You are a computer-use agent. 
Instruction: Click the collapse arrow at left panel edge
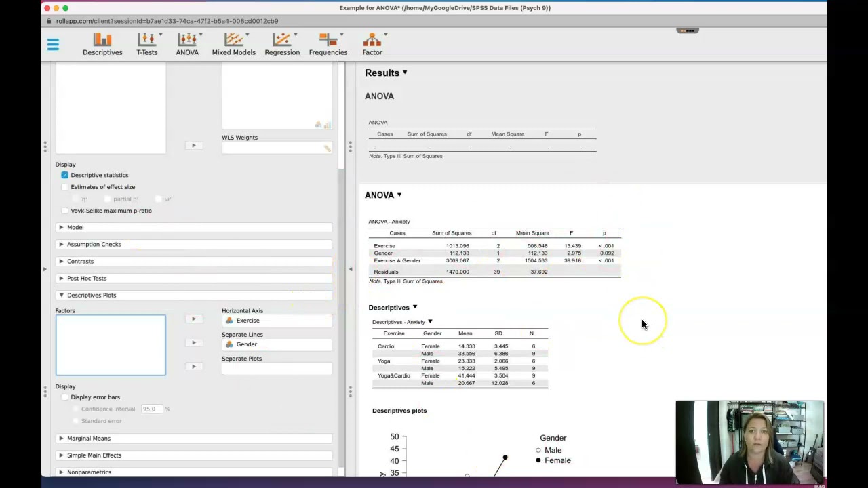coord(45,269)
